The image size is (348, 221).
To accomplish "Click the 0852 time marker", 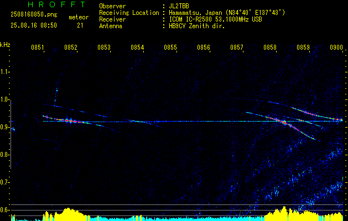I will [71, 48].
